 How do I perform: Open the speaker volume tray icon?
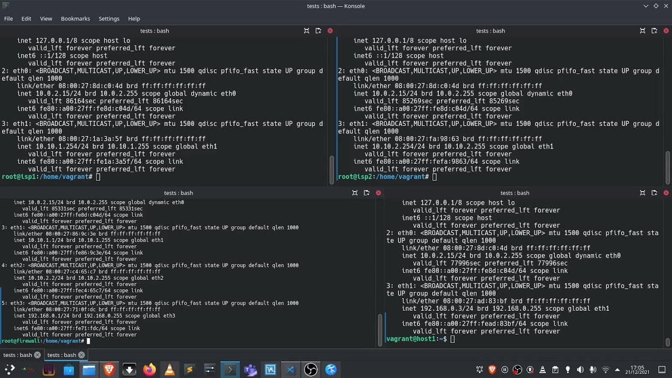coord(580,370)
